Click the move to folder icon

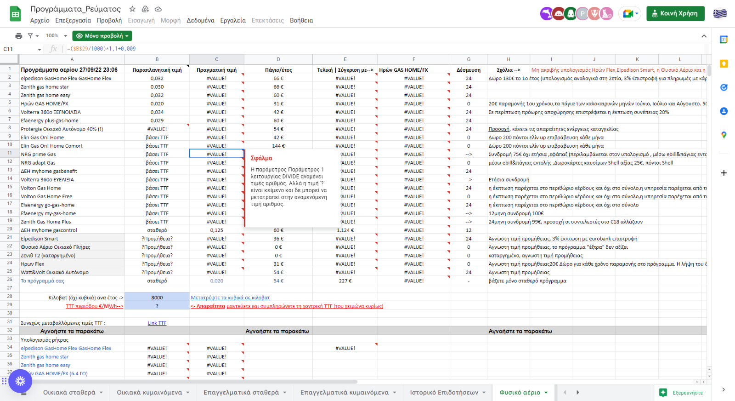145,9
